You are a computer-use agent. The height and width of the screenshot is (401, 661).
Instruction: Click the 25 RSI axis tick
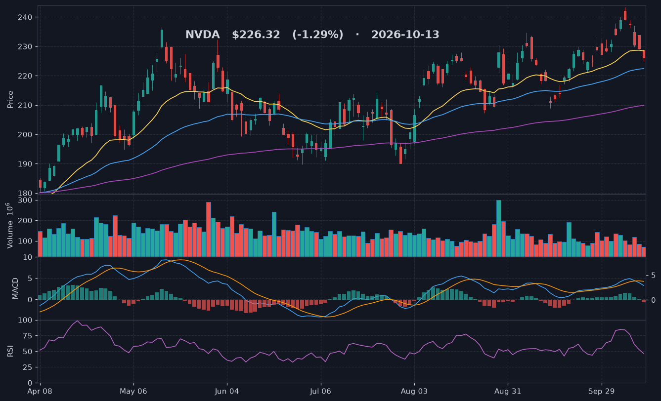click(x=28, y=367)
